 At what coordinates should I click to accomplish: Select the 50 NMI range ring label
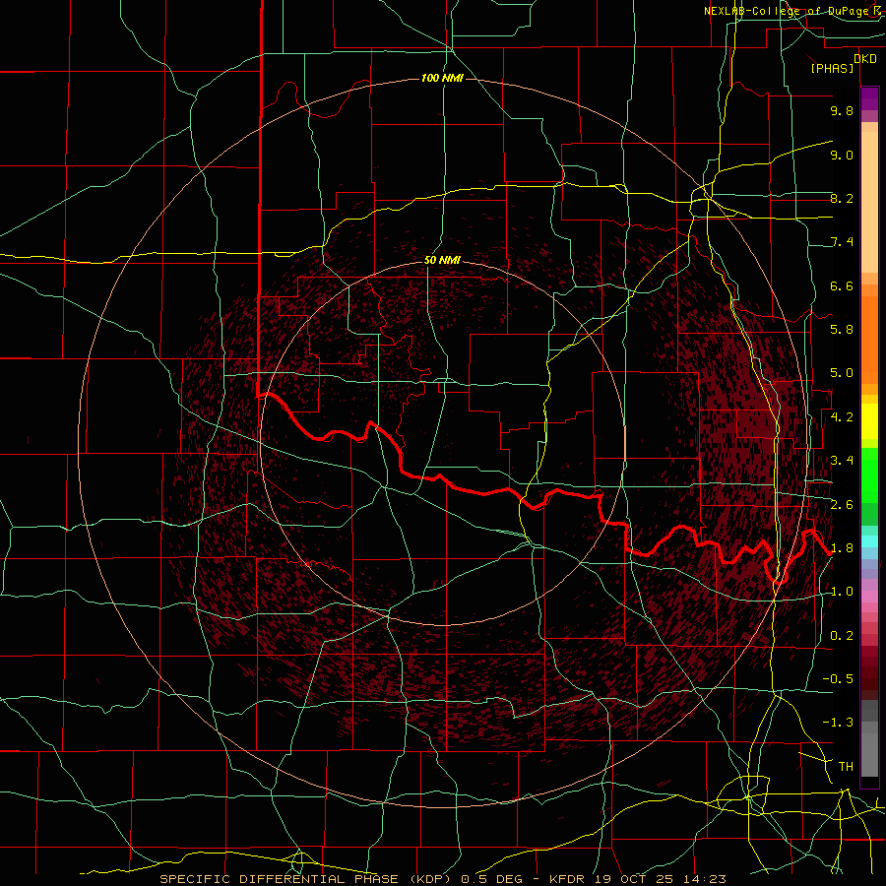pyautogui.click(x=442, y=260)
